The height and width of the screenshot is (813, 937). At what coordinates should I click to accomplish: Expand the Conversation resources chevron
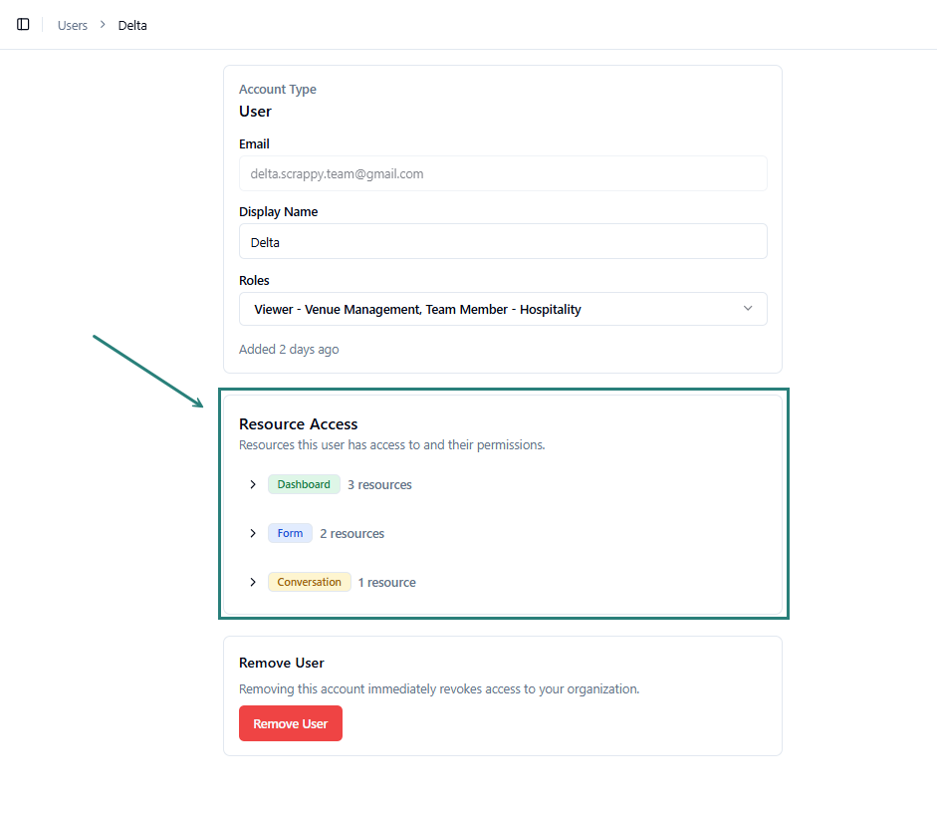click(253, 582)
